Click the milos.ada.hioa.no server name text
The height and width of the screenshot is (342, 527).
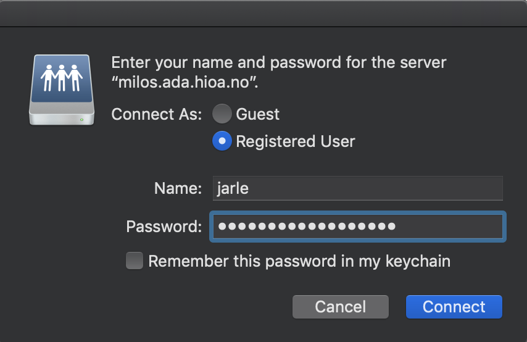(x=183, y=82)
